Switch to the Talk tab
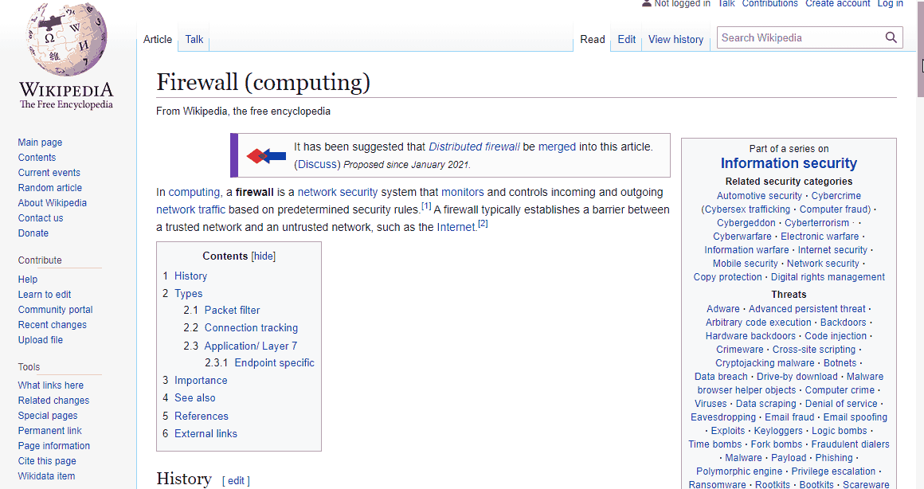This screenshot has width=924, height=489. coord(194,40)
